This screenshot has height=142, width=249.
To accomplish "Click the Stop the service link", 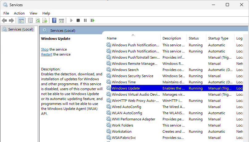I will tap(45, 49).
